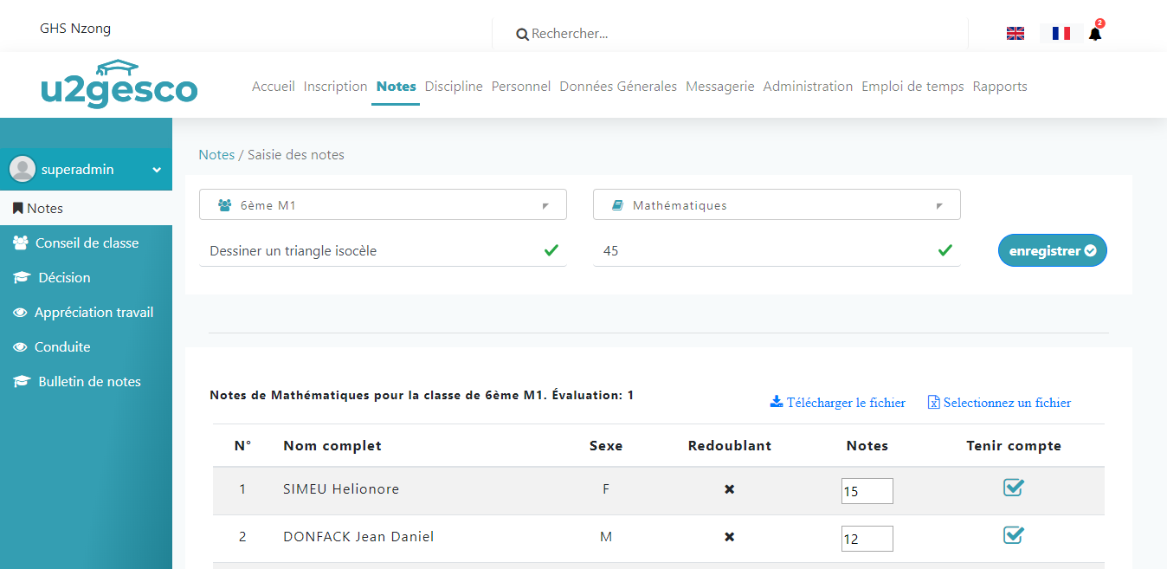The image size is (1167, 569).
Task: Click graduation cap icon beside Décision
Action: 22,278
